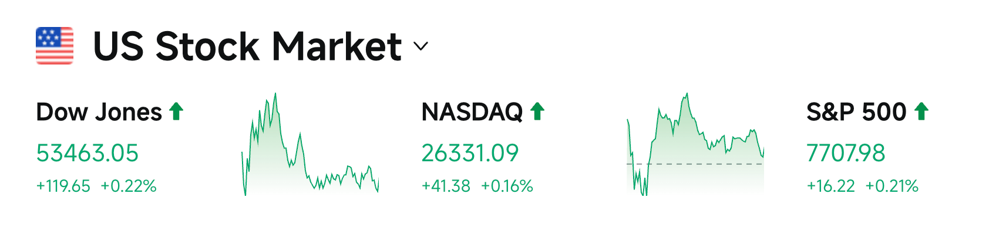The width and height of the screenshot is (989, 251).
Task: Click Dow Jones change +119.65
Action: [63, 186]
